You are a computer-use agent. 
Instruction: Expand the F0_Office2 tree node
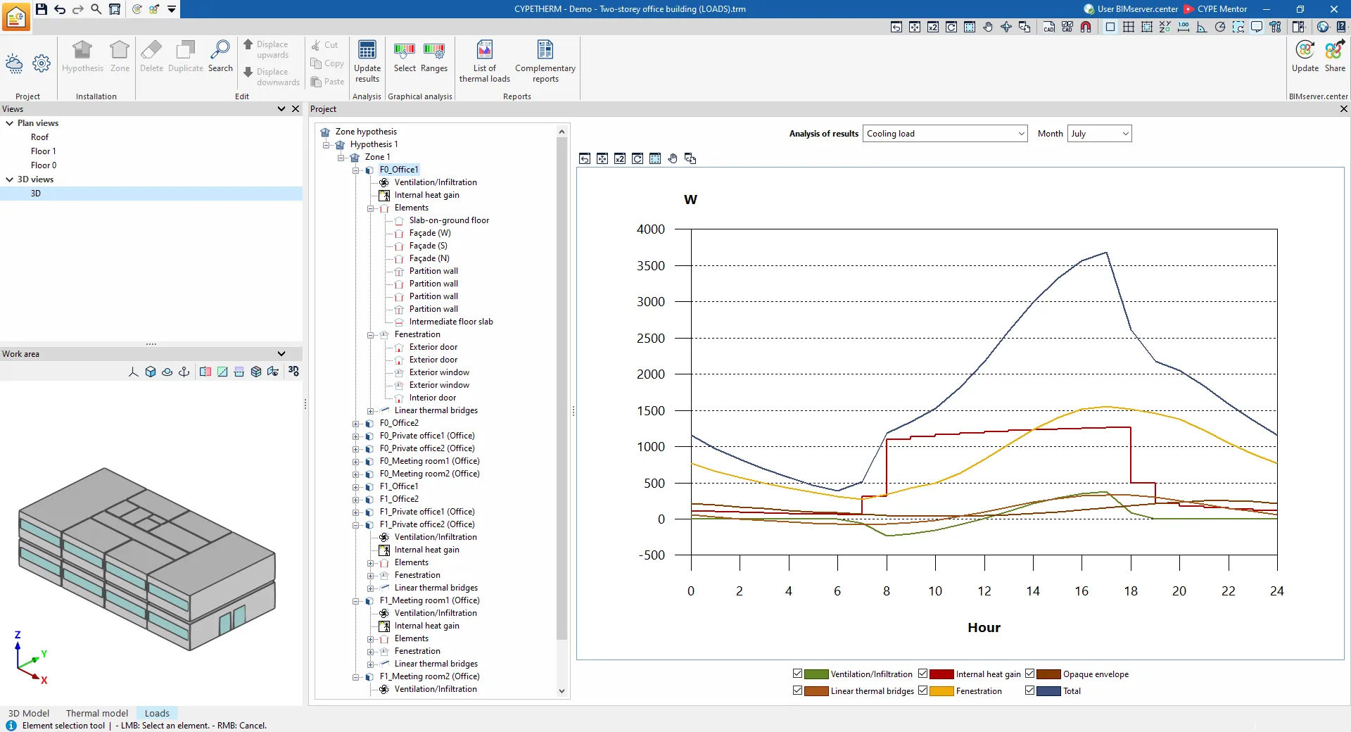point(356,424)
